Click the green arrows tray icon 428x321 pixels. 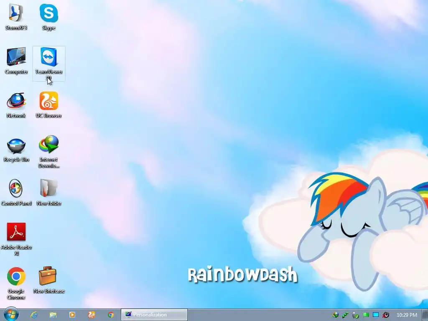(x=345, y=315)
